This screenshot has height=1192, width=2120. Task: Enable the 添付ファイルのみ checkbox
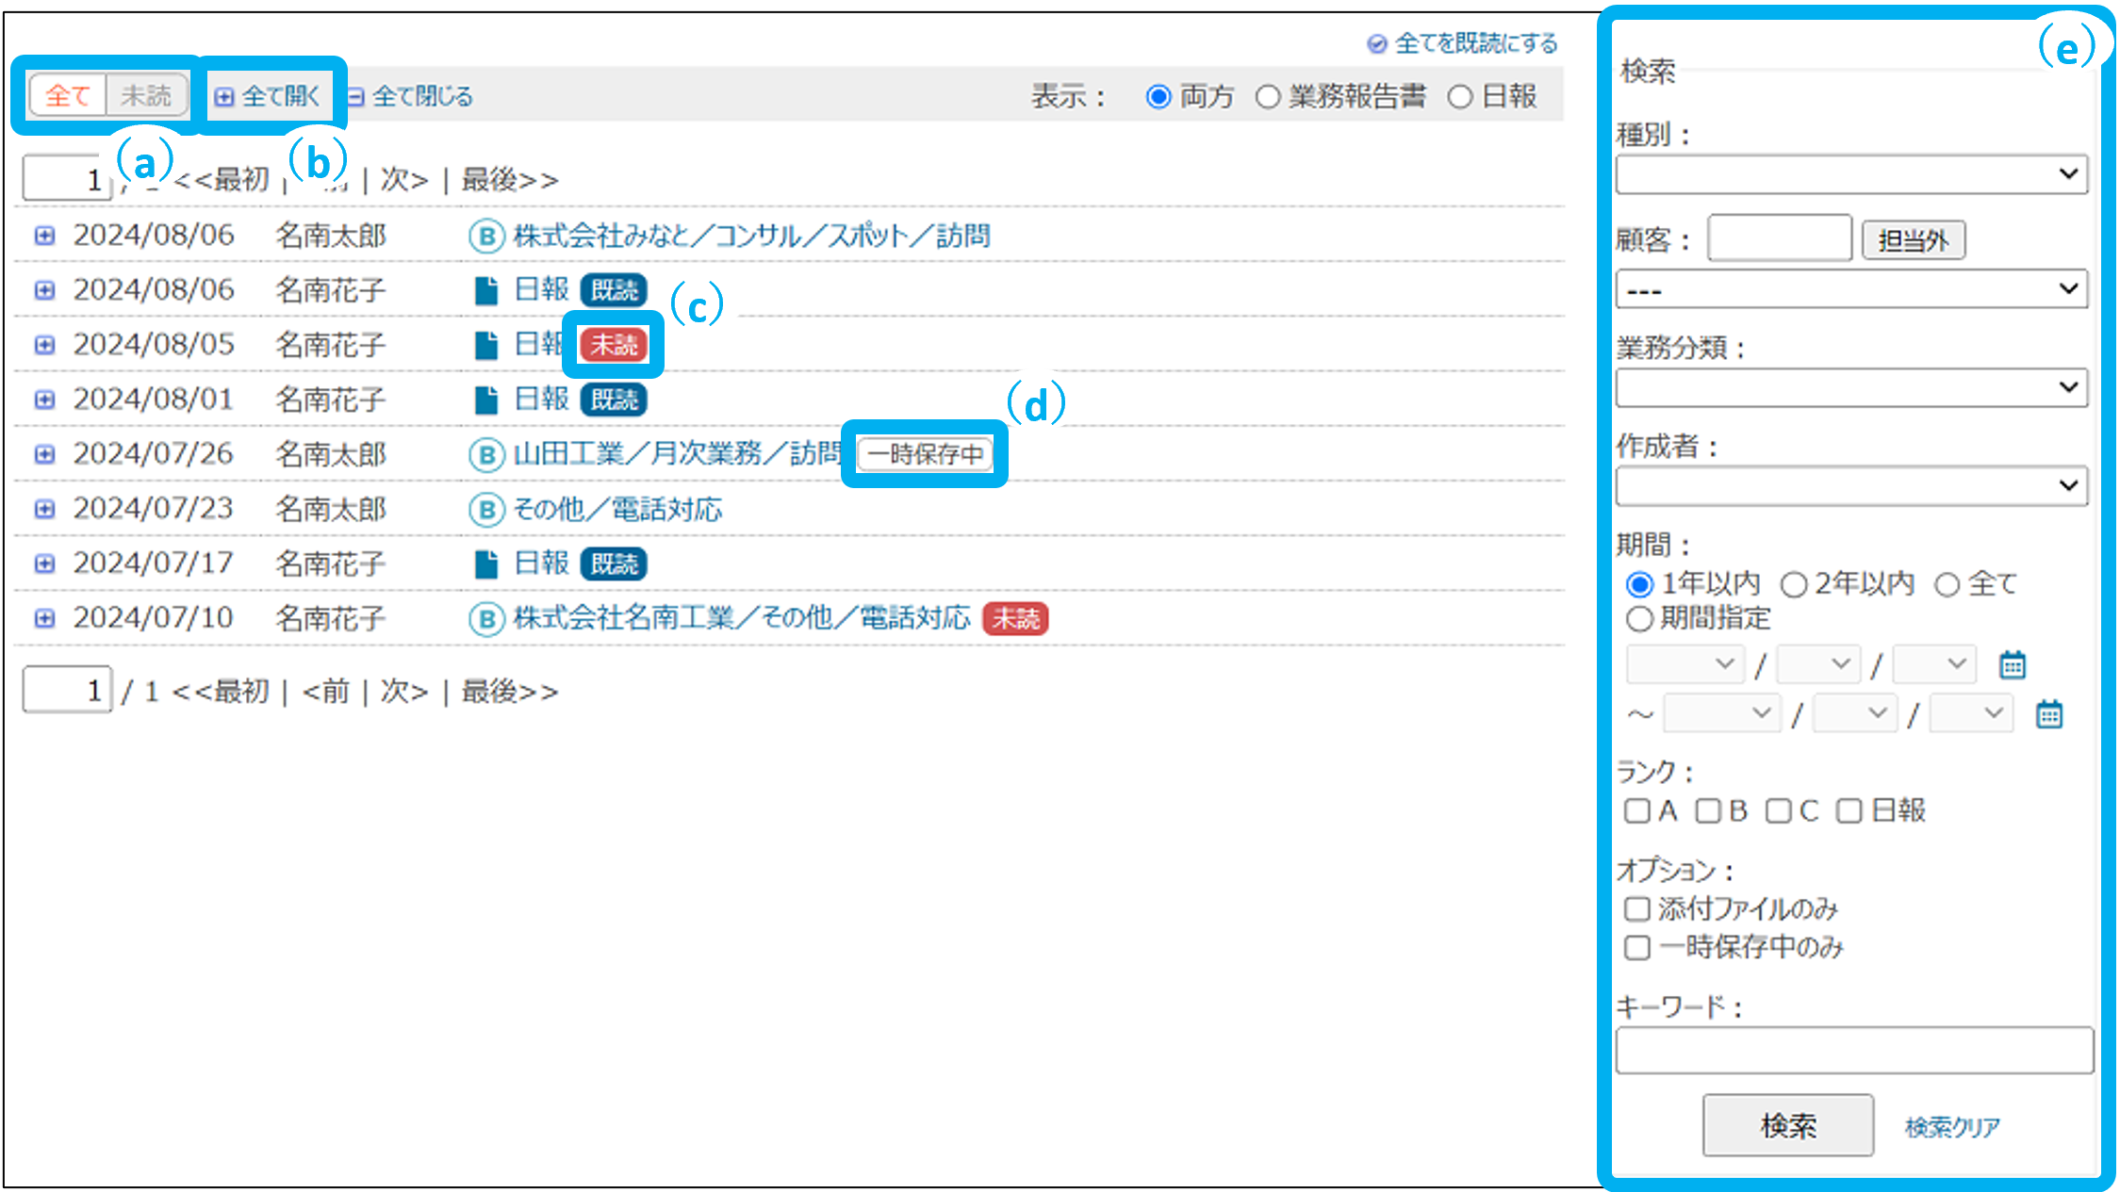tap(1637, 909)
